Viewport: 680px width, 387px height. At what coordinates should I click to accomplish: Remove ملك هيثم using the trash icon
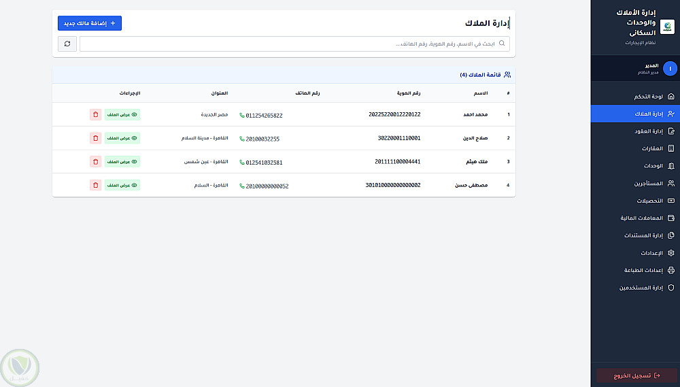point(95,162)
